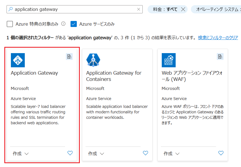Image resolution: width=241 pixels, height=167 pixels.
Task: Click Microsoft publisher on Containers card
Action: point(95,89)
